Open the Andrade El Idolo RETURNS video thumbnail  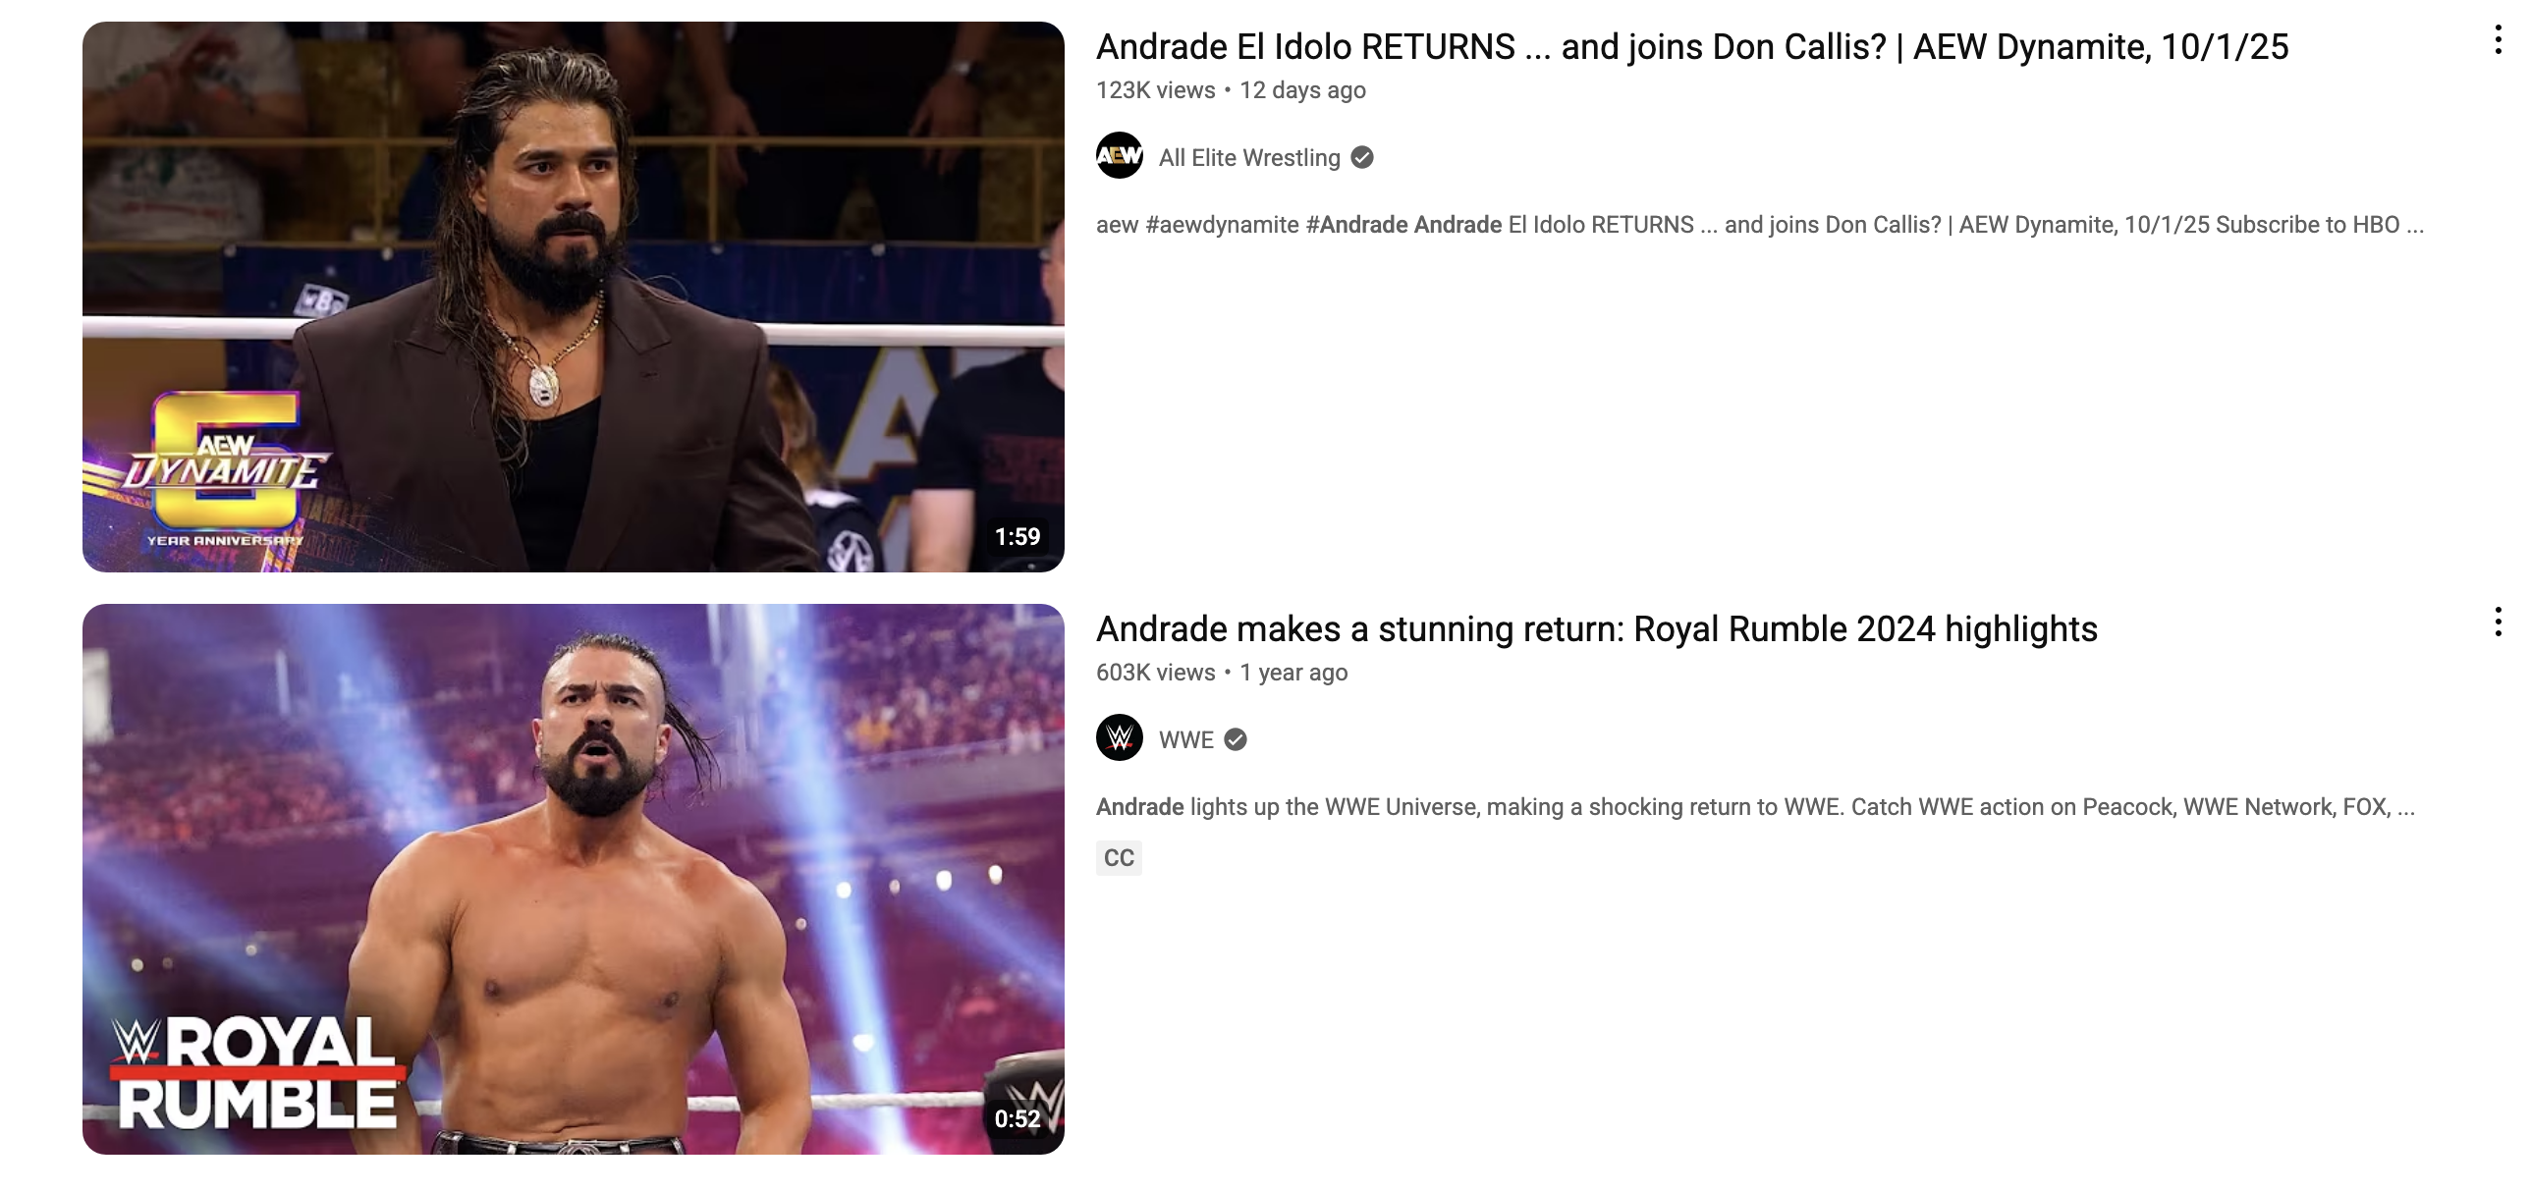(x=573, y=297)
